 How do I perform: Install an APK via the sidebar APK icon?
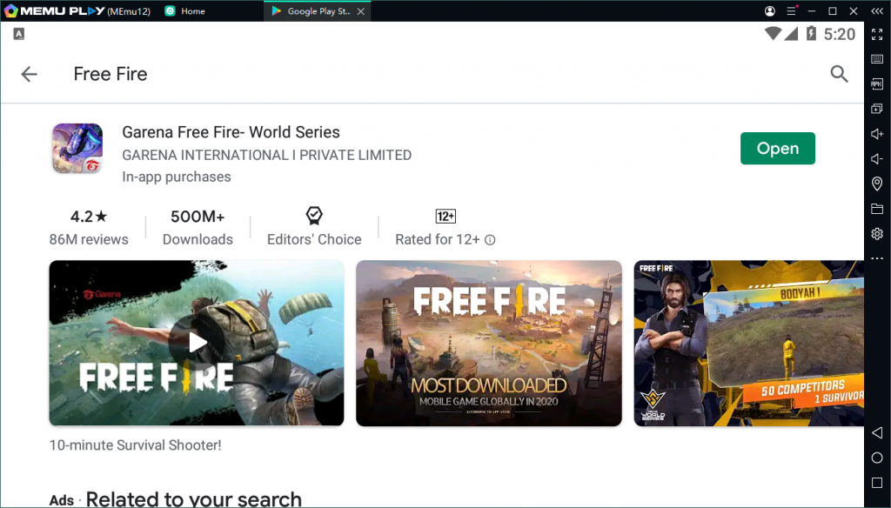[877, 84]
